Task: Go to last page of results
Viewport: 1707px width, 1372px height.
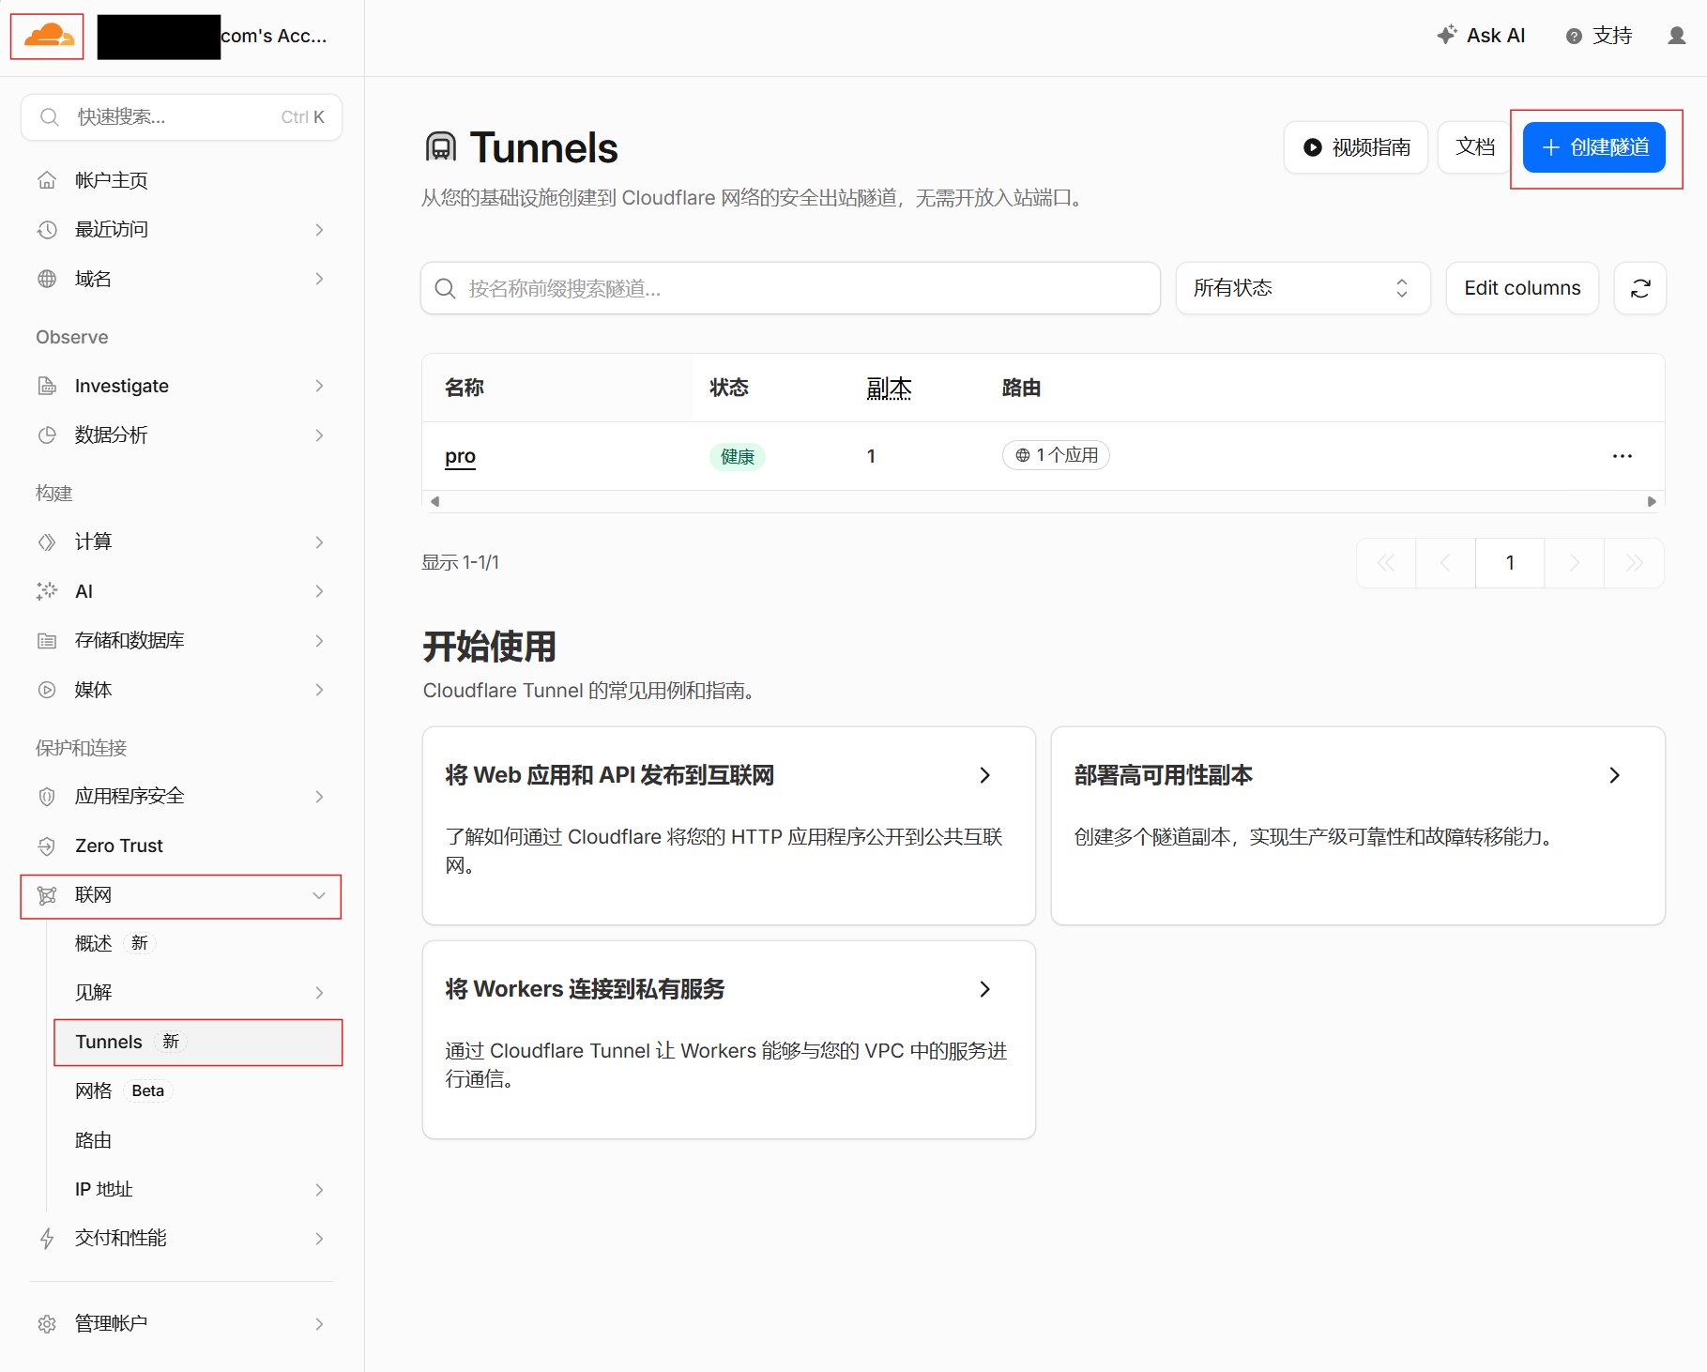Action: 1634,563
